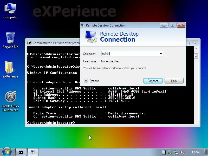Screen dimensions: 208x156
Task: Click the Help button
Action: (x=174, y=81)
